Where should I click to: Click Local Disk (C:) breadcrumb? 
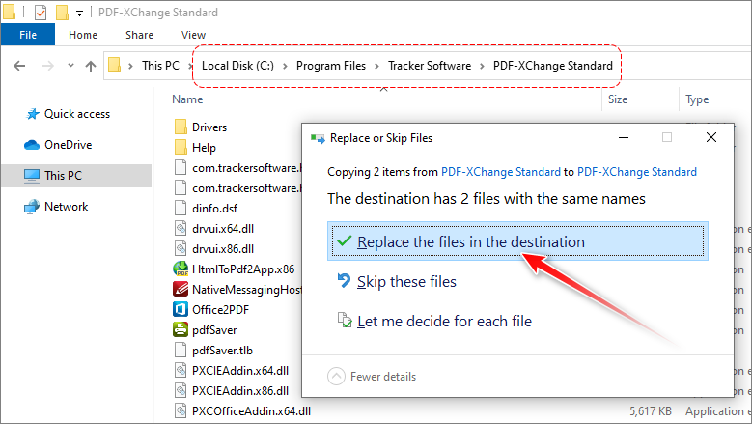[x=237, y=66]
